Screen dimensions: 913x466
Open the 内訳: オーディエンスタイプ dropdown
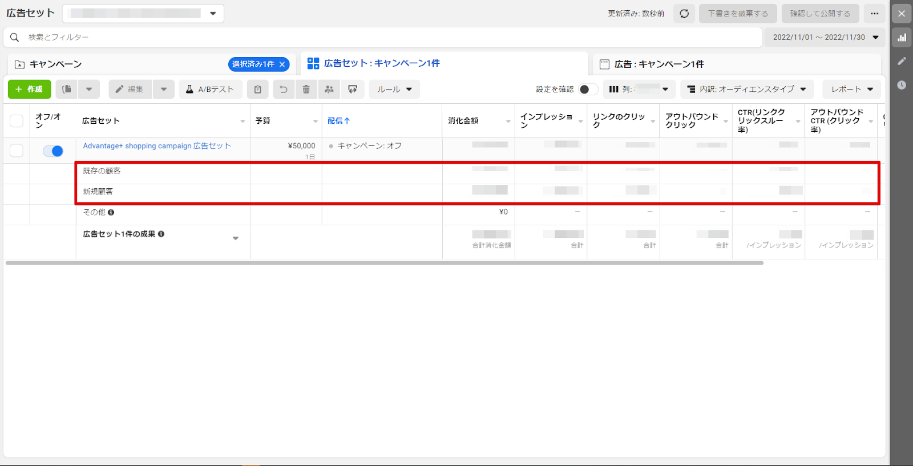coord(746,89)
